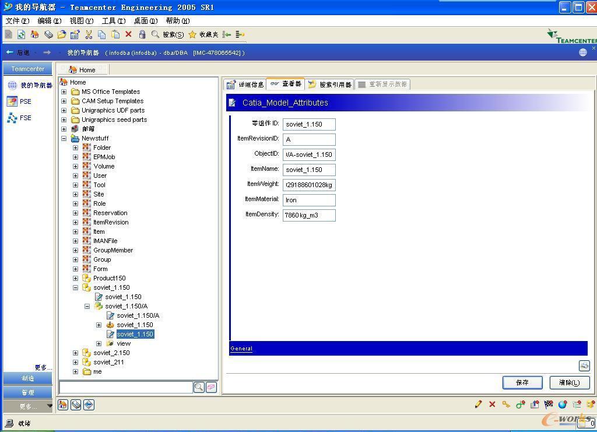The height and width of the screenshot is (432, 597).
Task: Click the refresh icon in the toolbar
Action: tap(22, 34)
